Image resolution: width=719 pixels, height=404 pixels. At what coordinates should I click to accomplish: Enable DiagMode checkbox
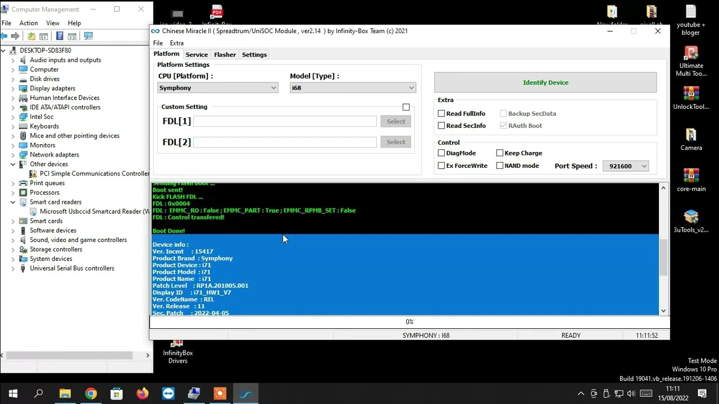point(442,153)
